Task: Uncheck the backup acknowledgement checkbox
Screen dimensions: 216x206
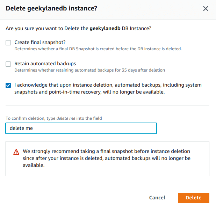Action: (x=8, y=85)
